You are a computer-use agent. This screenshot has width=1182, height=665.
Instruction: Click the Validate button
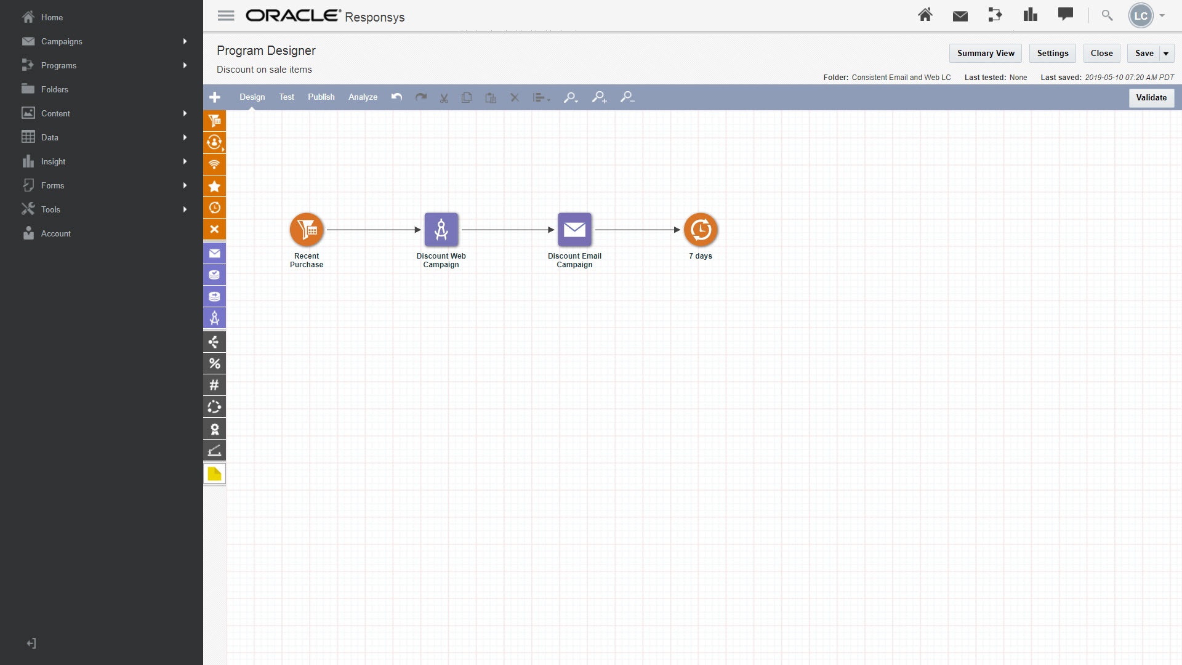1151,97
